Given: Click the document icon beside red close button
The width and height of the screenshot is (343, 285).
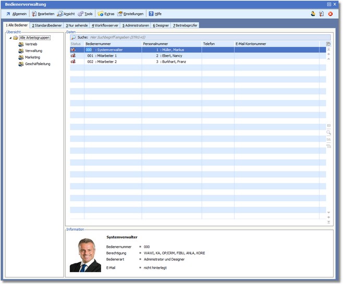Looking at the screenshot, I should (322, 14).
